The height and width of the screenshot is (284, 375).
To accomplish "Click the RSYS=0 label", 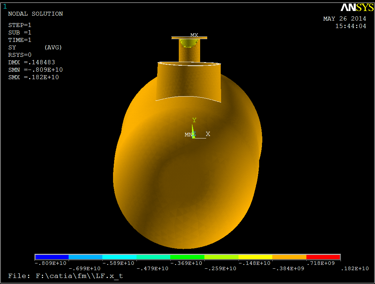I will (20, 55).
